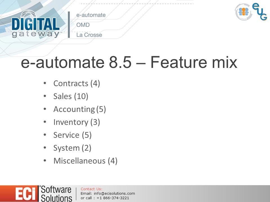Click the slide title e-automate 8.5 – Feature mix
The image size is (270, 202).
[129, 62]
